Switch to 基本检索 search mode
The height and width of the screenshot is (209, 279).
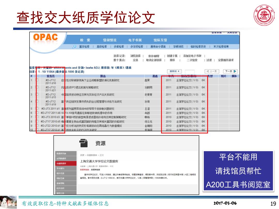tap(84, 46)
